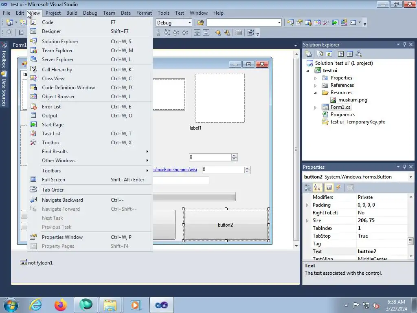Collapse test ui project node
The width and height of the screenshot is (417, 313).
click(x=308, y=71)
